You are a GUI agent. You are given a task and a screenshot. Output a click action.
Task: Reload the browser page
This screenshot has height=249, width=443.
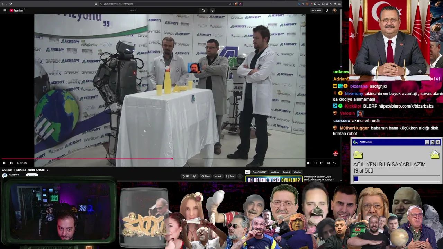pyautogui.click(x=11, y=4)
